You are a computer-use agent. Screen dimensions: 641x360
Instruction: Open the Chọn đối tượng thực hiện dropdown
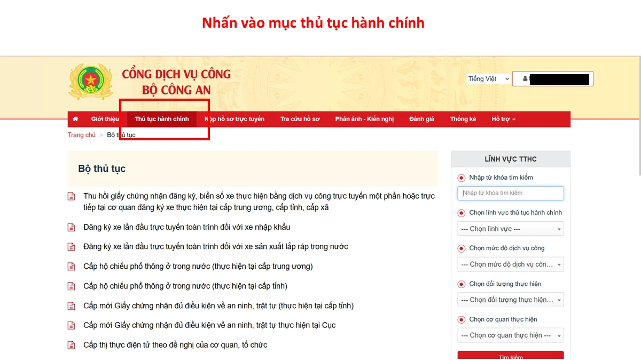click(511, 300)
